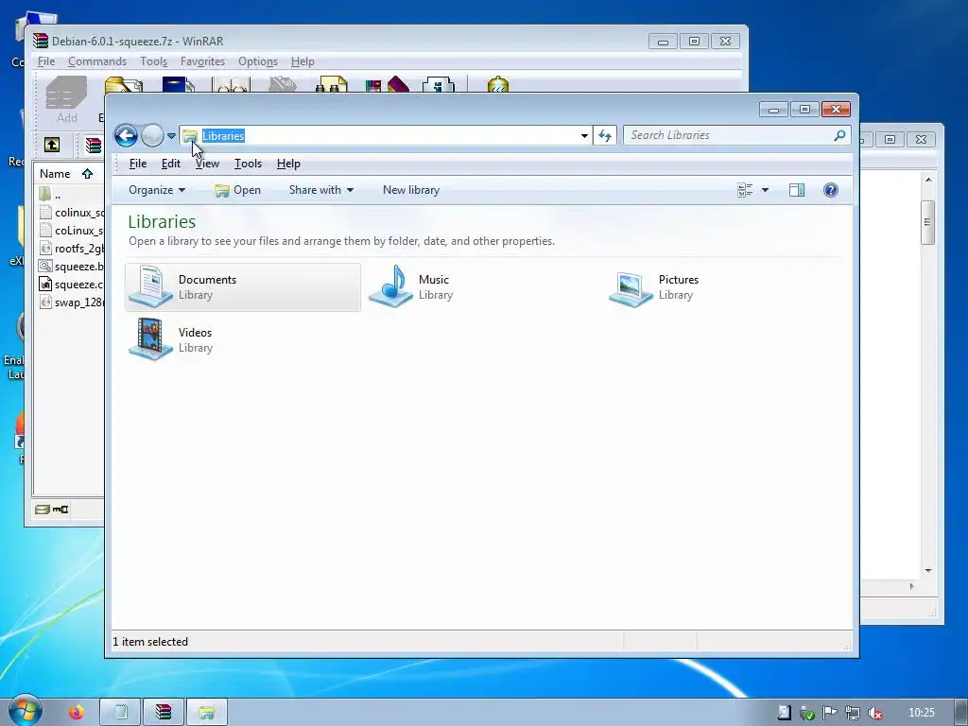
Task: Open Explorer help with the question mark
Action: tap(830, 190)
